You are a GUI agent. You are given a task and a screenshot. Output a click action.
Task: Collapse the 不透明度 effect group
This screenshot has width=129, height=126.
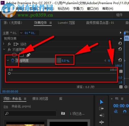tap(4, 49)
